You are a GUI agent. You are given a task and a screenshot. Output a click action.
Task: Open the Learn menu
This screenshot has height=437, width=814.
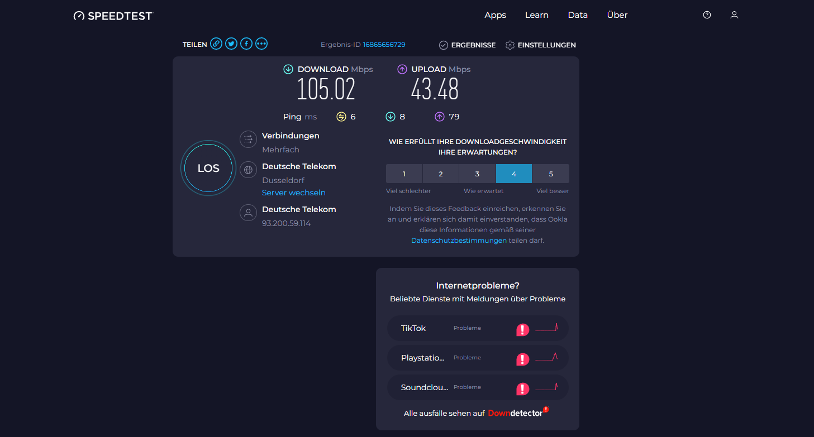tap(536, 15)
